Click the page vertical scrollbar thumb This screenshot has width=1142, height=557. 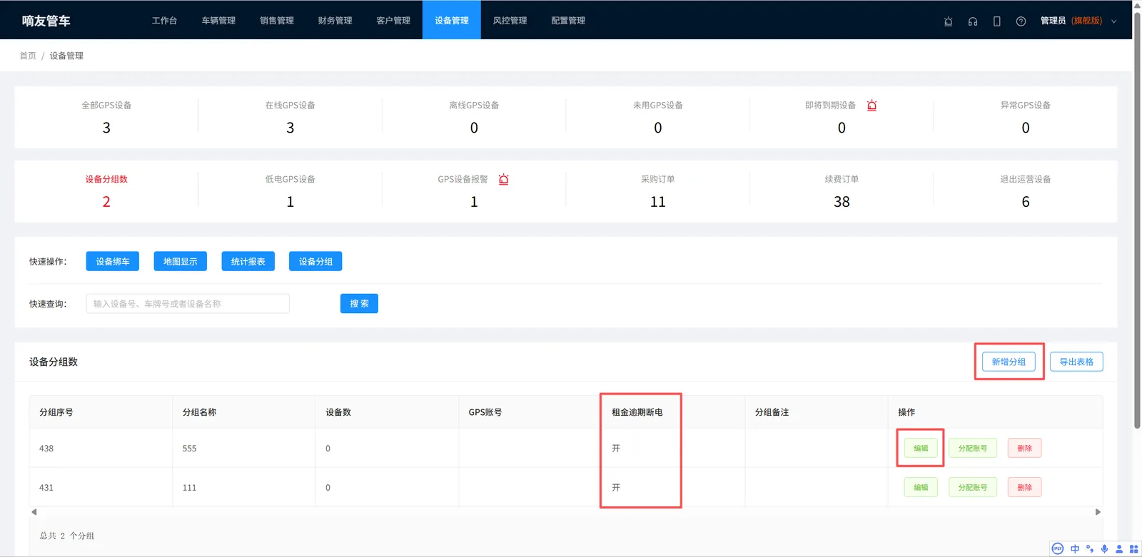point(1137,220)
